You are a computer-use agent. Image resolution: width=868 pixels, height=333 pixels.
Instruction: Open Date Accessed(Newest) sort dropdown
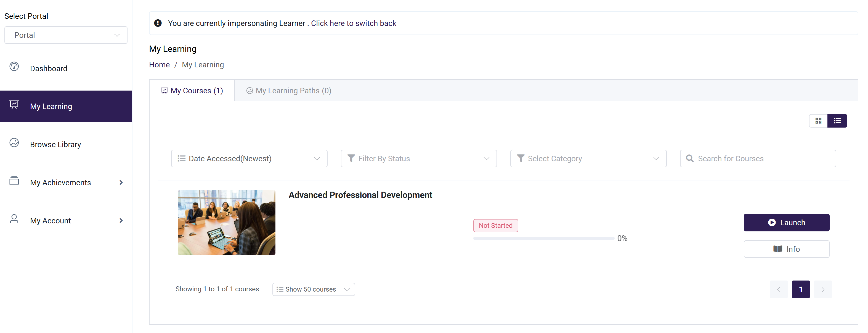(249, 158)
